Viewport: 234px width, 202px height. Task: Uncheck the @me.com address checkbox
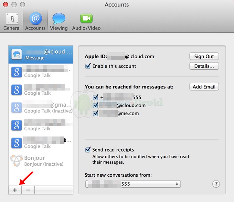95,113
